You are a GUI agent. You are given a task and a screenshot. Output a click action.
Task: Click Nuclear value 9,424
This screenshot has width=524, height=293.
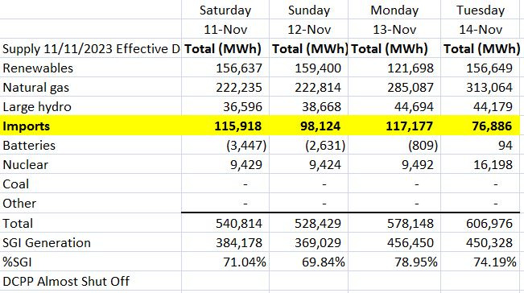click(325, 164)
